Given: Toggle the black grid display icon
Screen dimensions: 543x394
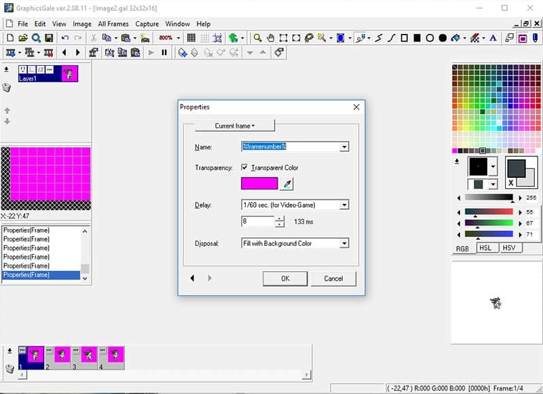Looking at the screenshot, I should pos(191,38).
